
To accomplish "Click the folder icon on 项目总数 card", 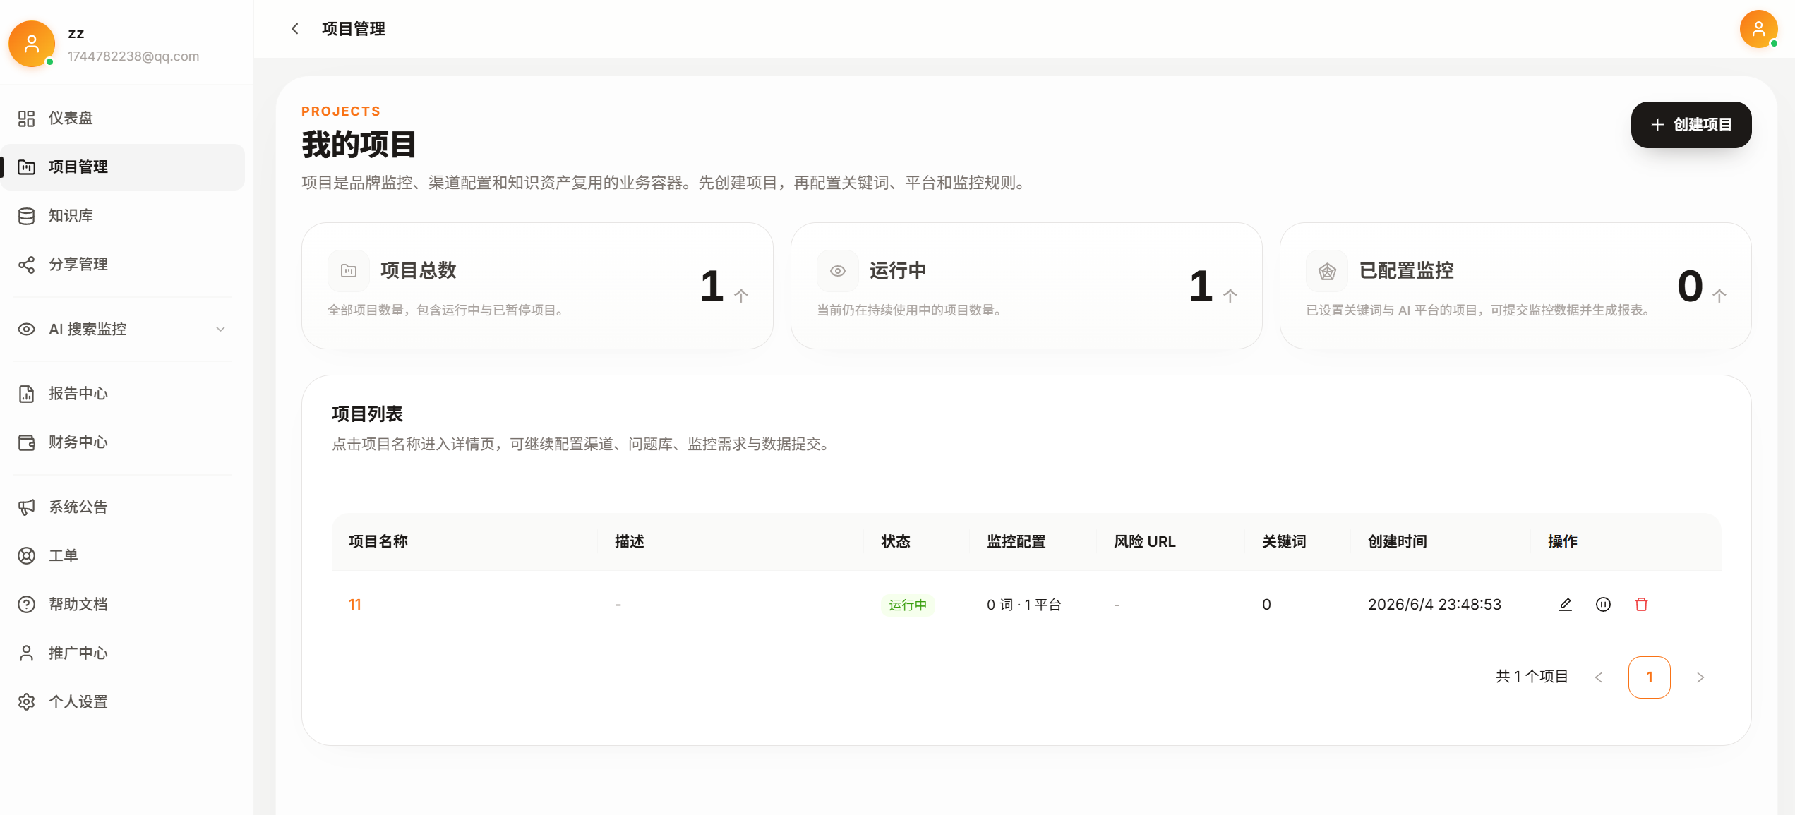I will tap(349, 271).
